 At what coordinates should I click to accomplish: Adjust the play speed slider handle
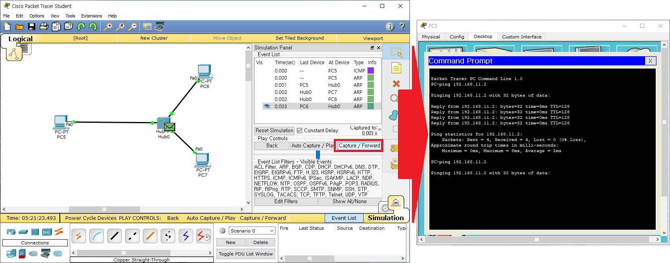318,154
